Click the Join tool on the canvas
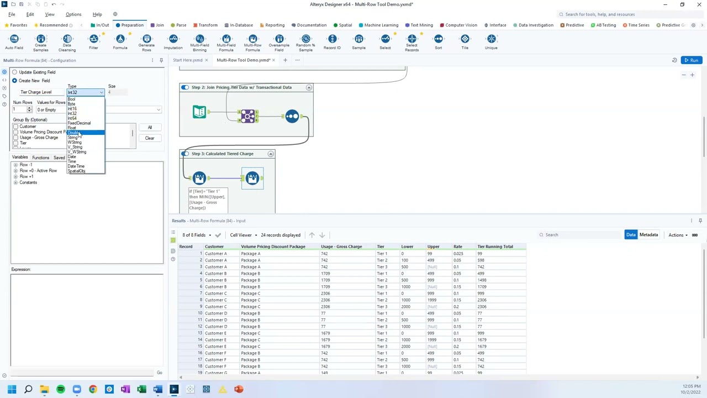The image size is (707, 398). point(248,116)
